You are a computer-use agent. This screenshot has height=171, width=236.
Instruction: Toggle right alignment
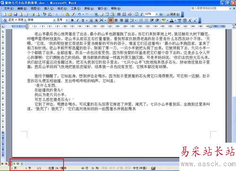pos(121,20)
